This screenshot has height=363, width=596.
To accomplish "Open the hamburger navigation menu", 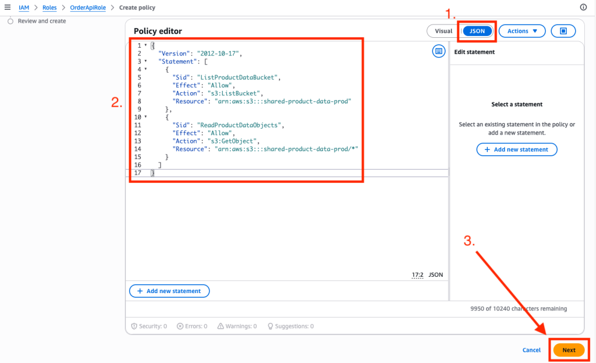I will coord(7,7).
